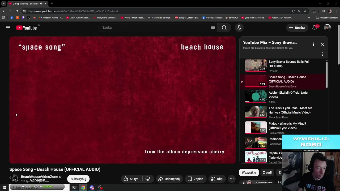The image size is (340, 191).
Task: Play Pixies - Where Is My Mind?
Action: coord(282,128)
